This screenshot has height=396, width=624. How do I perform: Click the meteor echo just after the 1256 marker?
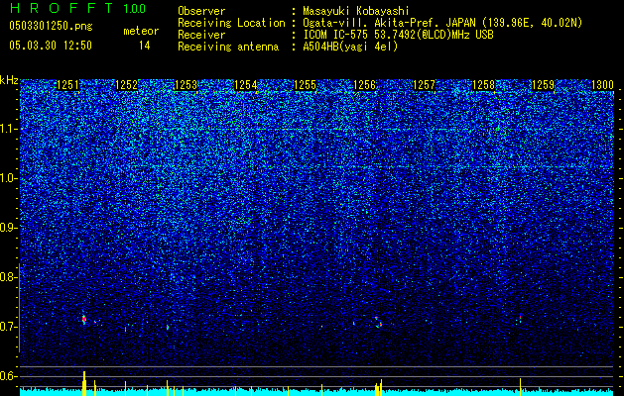378,322
